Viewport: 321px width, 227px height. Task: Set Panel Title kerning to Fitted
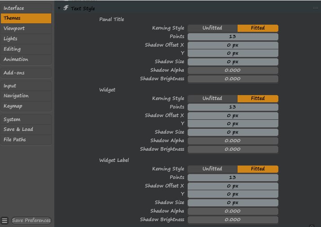coord(258,28)
